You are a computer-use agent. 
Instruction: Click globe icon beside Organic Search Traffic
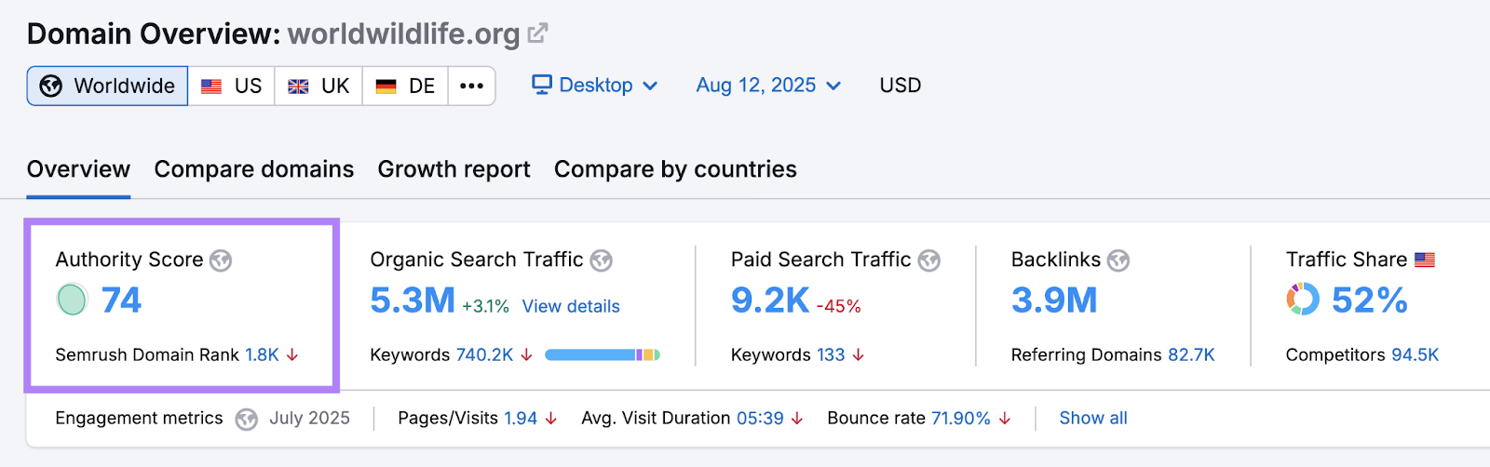[x=602, y=260]
